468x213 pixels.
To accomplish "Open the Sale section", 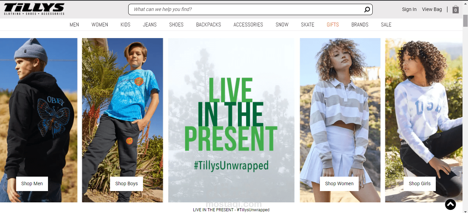I will (x=386, y=25).
